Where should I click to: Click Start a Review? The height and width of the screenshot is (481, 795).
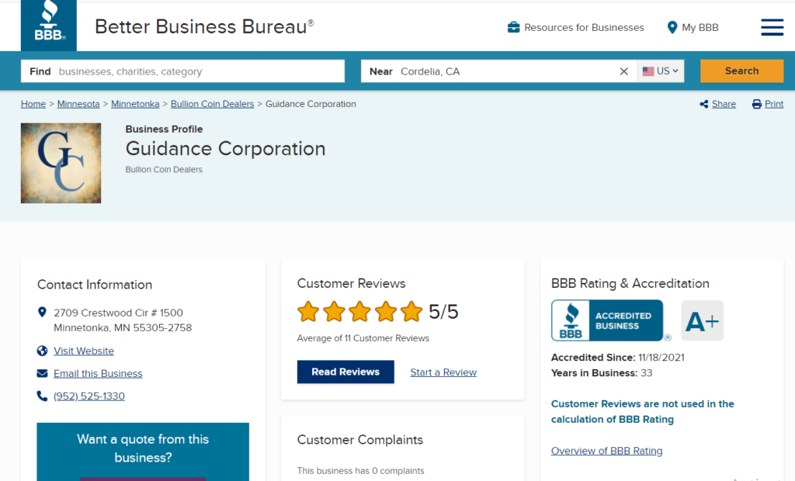point(443,372)
